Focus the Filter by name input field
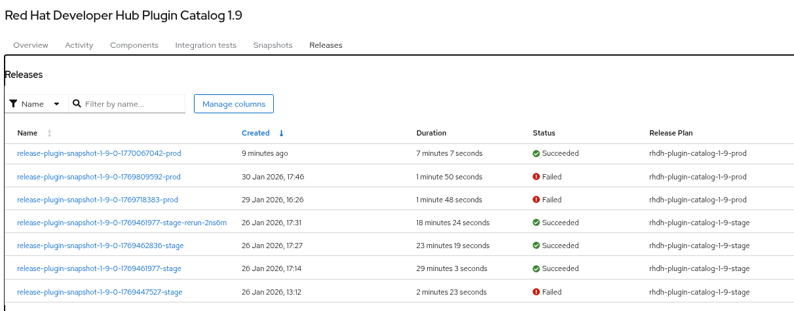The height and width of the screenshot is (311, 794). (132, 103)
